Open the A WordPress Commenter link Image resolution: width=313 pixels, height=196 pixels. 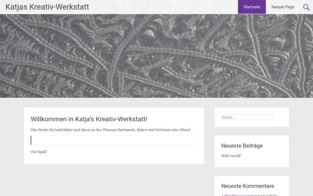pos(242,195)
